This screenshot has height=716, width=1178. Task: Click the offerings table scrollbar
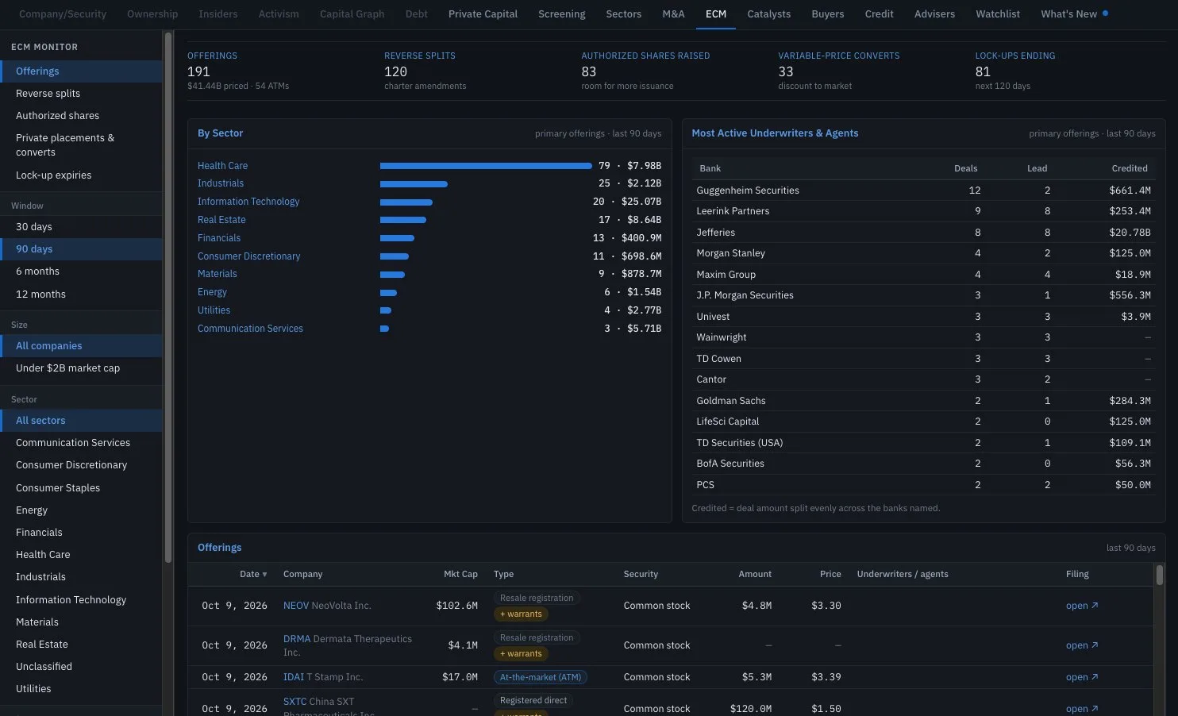[1160, 575]
